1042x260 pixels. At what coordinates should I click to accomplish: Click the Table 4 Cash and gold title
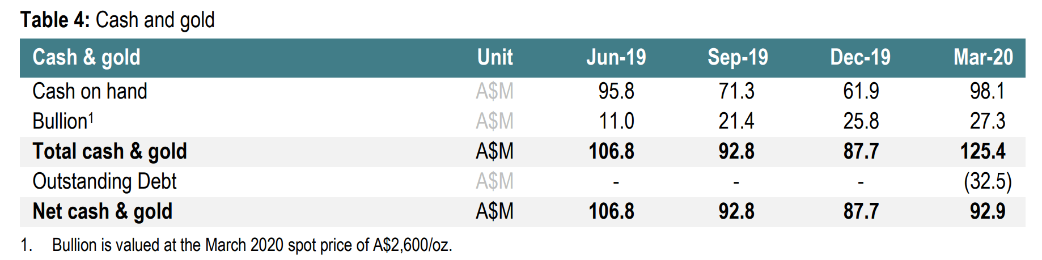(x=117, y=20)
